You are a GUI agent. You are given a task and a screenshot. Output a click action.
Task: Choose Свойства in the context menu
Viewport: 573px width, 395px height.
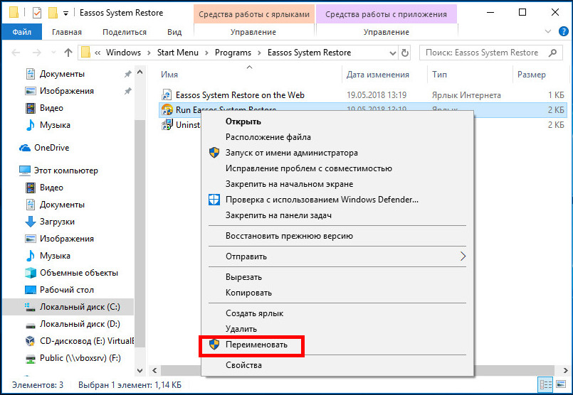pyautogui.click(x=243, y=365)
